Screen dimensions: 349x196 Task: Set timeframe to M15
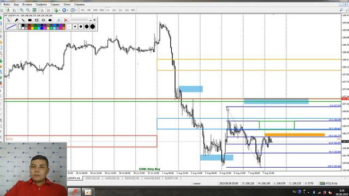(x=95, y=10)
